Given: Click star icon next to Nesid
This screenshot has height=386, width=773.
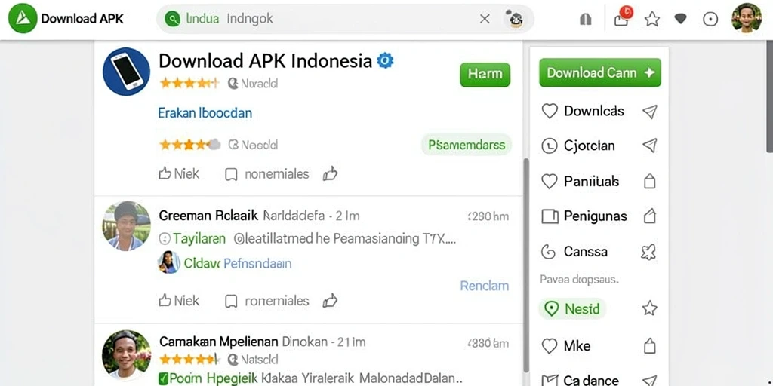Looking at the screenshot, I should pos(650,308).
